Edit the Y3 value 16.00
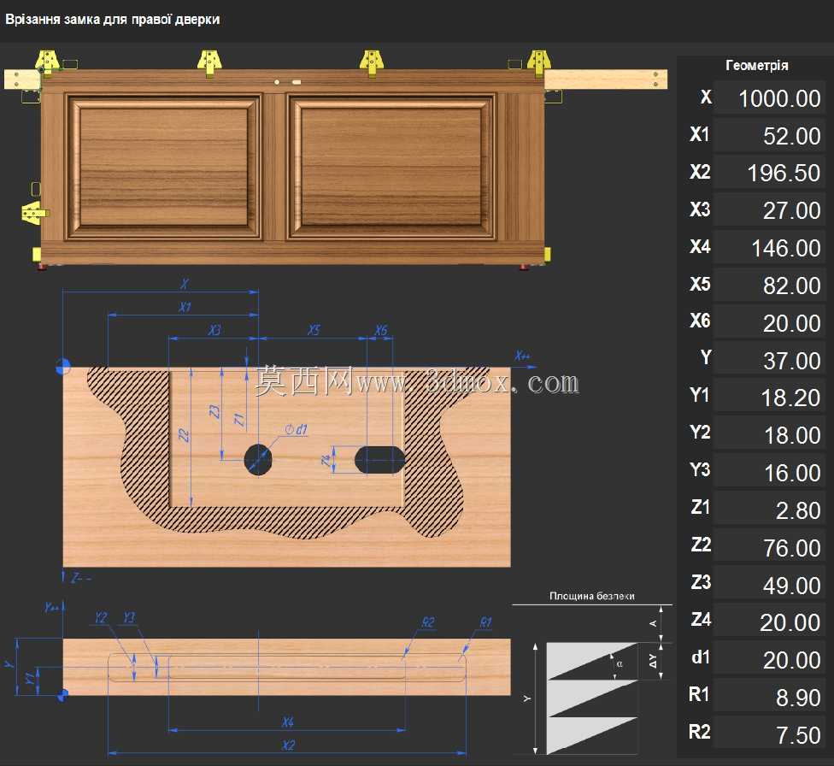The width and height of the screenshot is (834, 766). coord(769,472)
